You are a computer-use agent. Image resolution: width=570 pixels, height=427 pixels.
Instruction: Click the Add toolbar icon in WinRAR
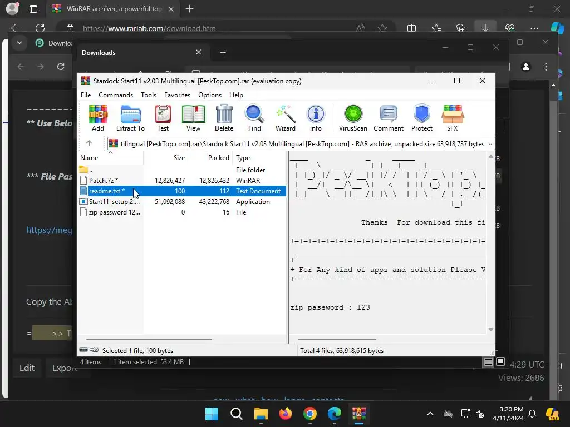click(98, 118)
